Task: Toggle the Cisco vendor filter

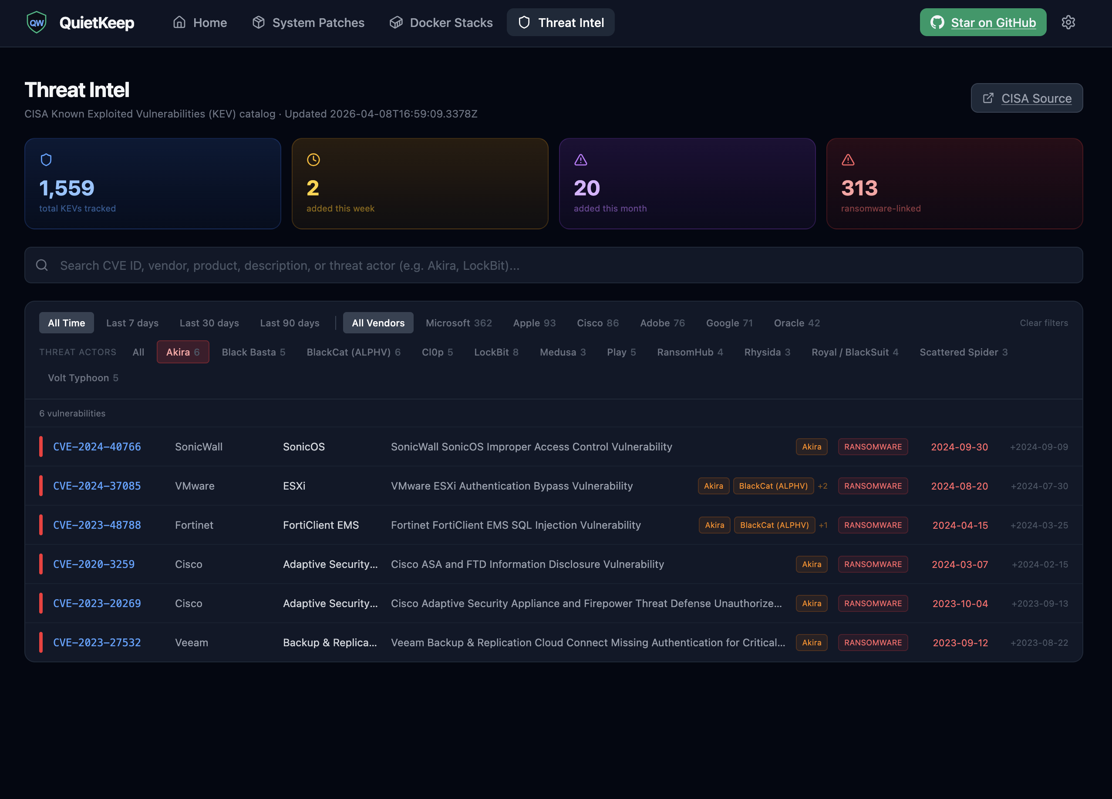Action: (597, 322)
